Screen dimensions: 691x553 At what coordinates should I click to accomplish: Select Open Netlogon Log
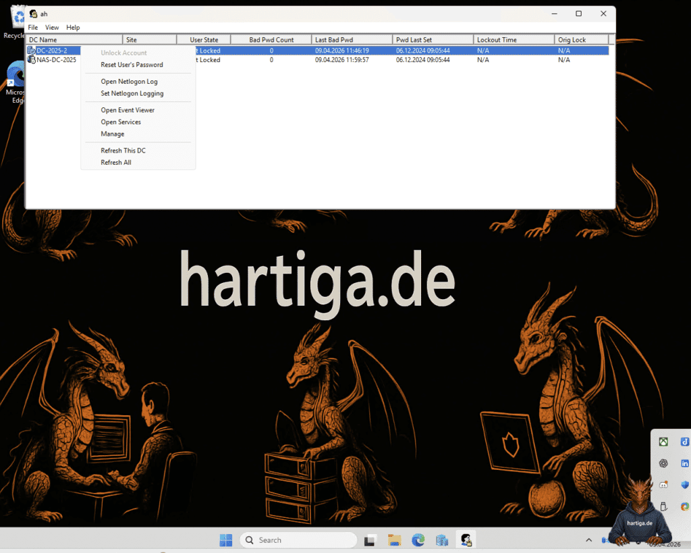point(129,81)
